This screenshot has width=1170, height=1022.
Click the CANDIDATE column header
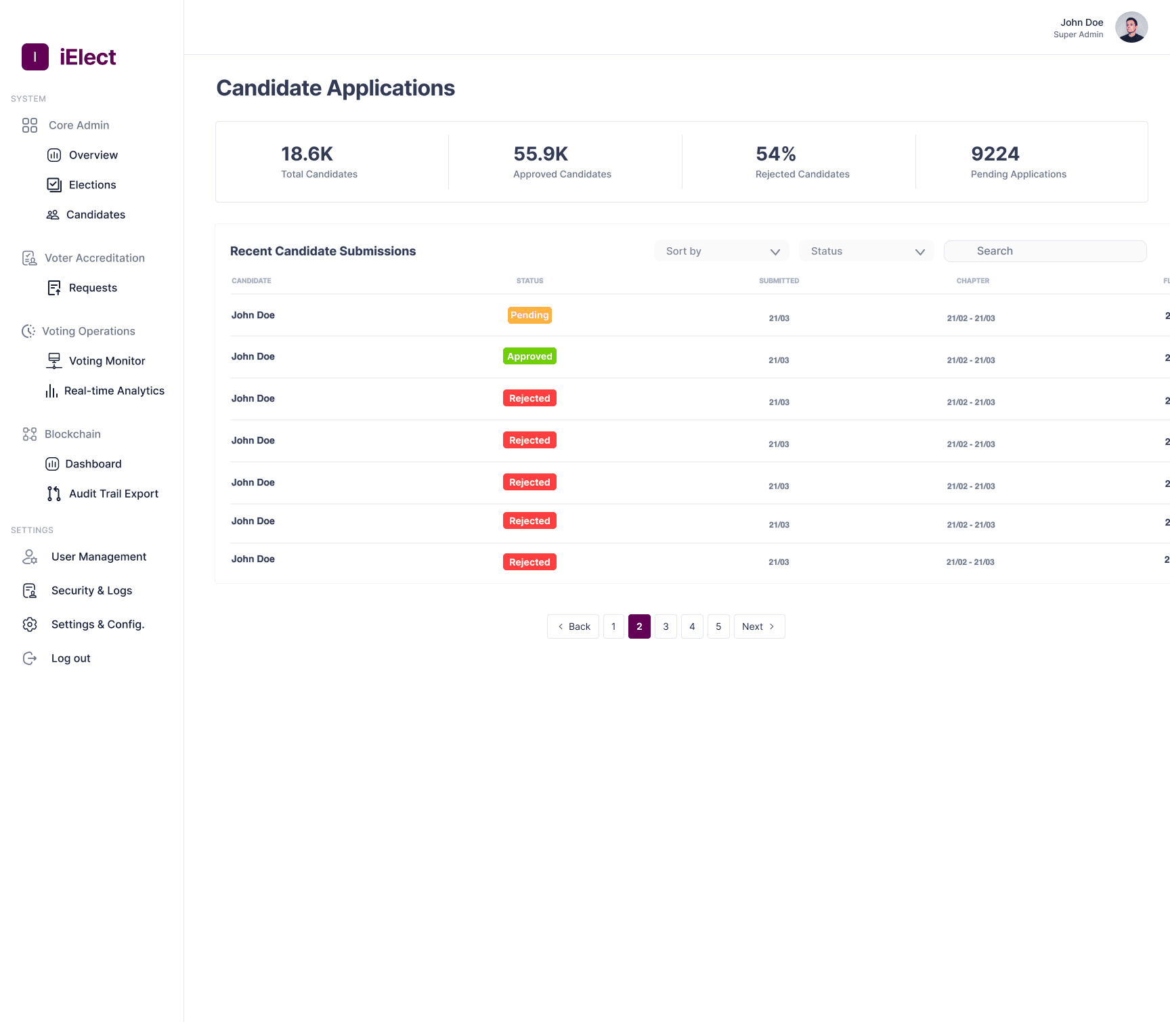click(251, 280)
